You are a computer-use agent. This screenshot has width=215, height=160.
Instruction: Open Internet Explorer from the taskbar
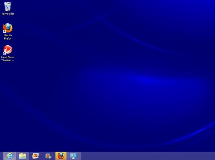coord(10,156)
